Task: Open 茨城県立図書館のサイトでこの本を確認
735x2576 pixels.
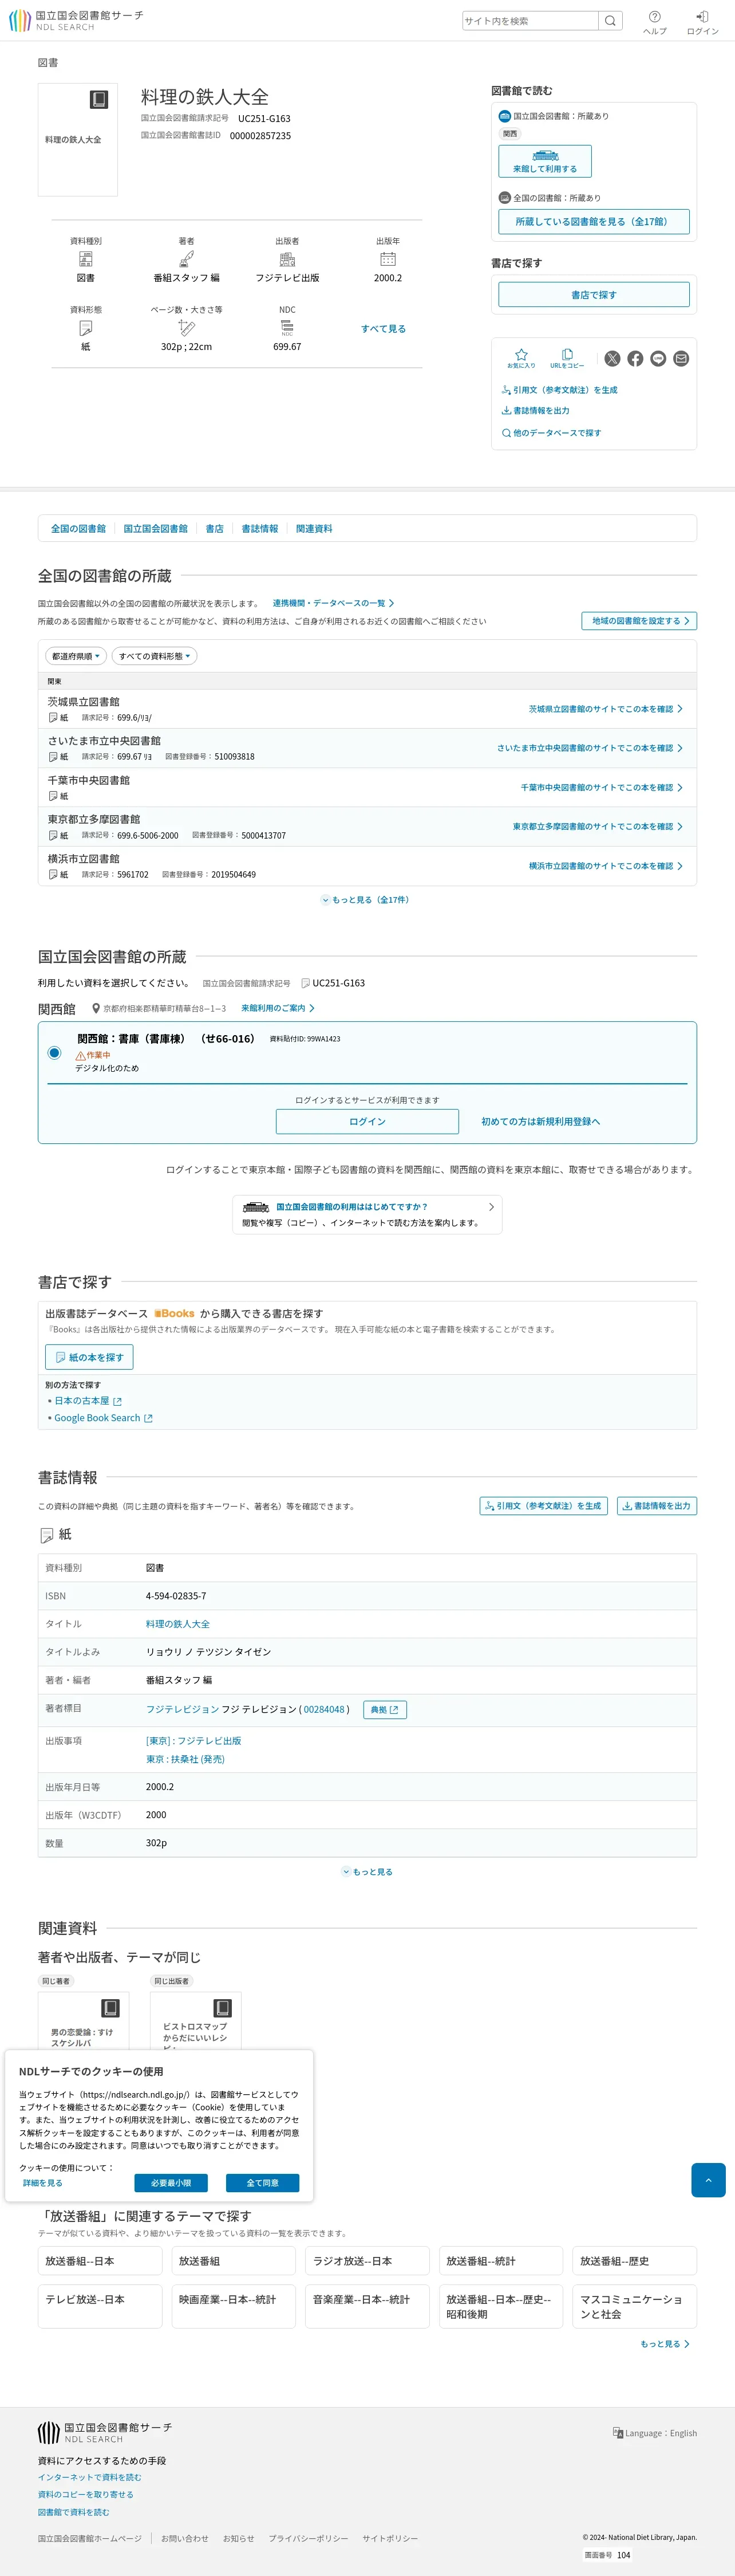Action: tap(606, 709)
